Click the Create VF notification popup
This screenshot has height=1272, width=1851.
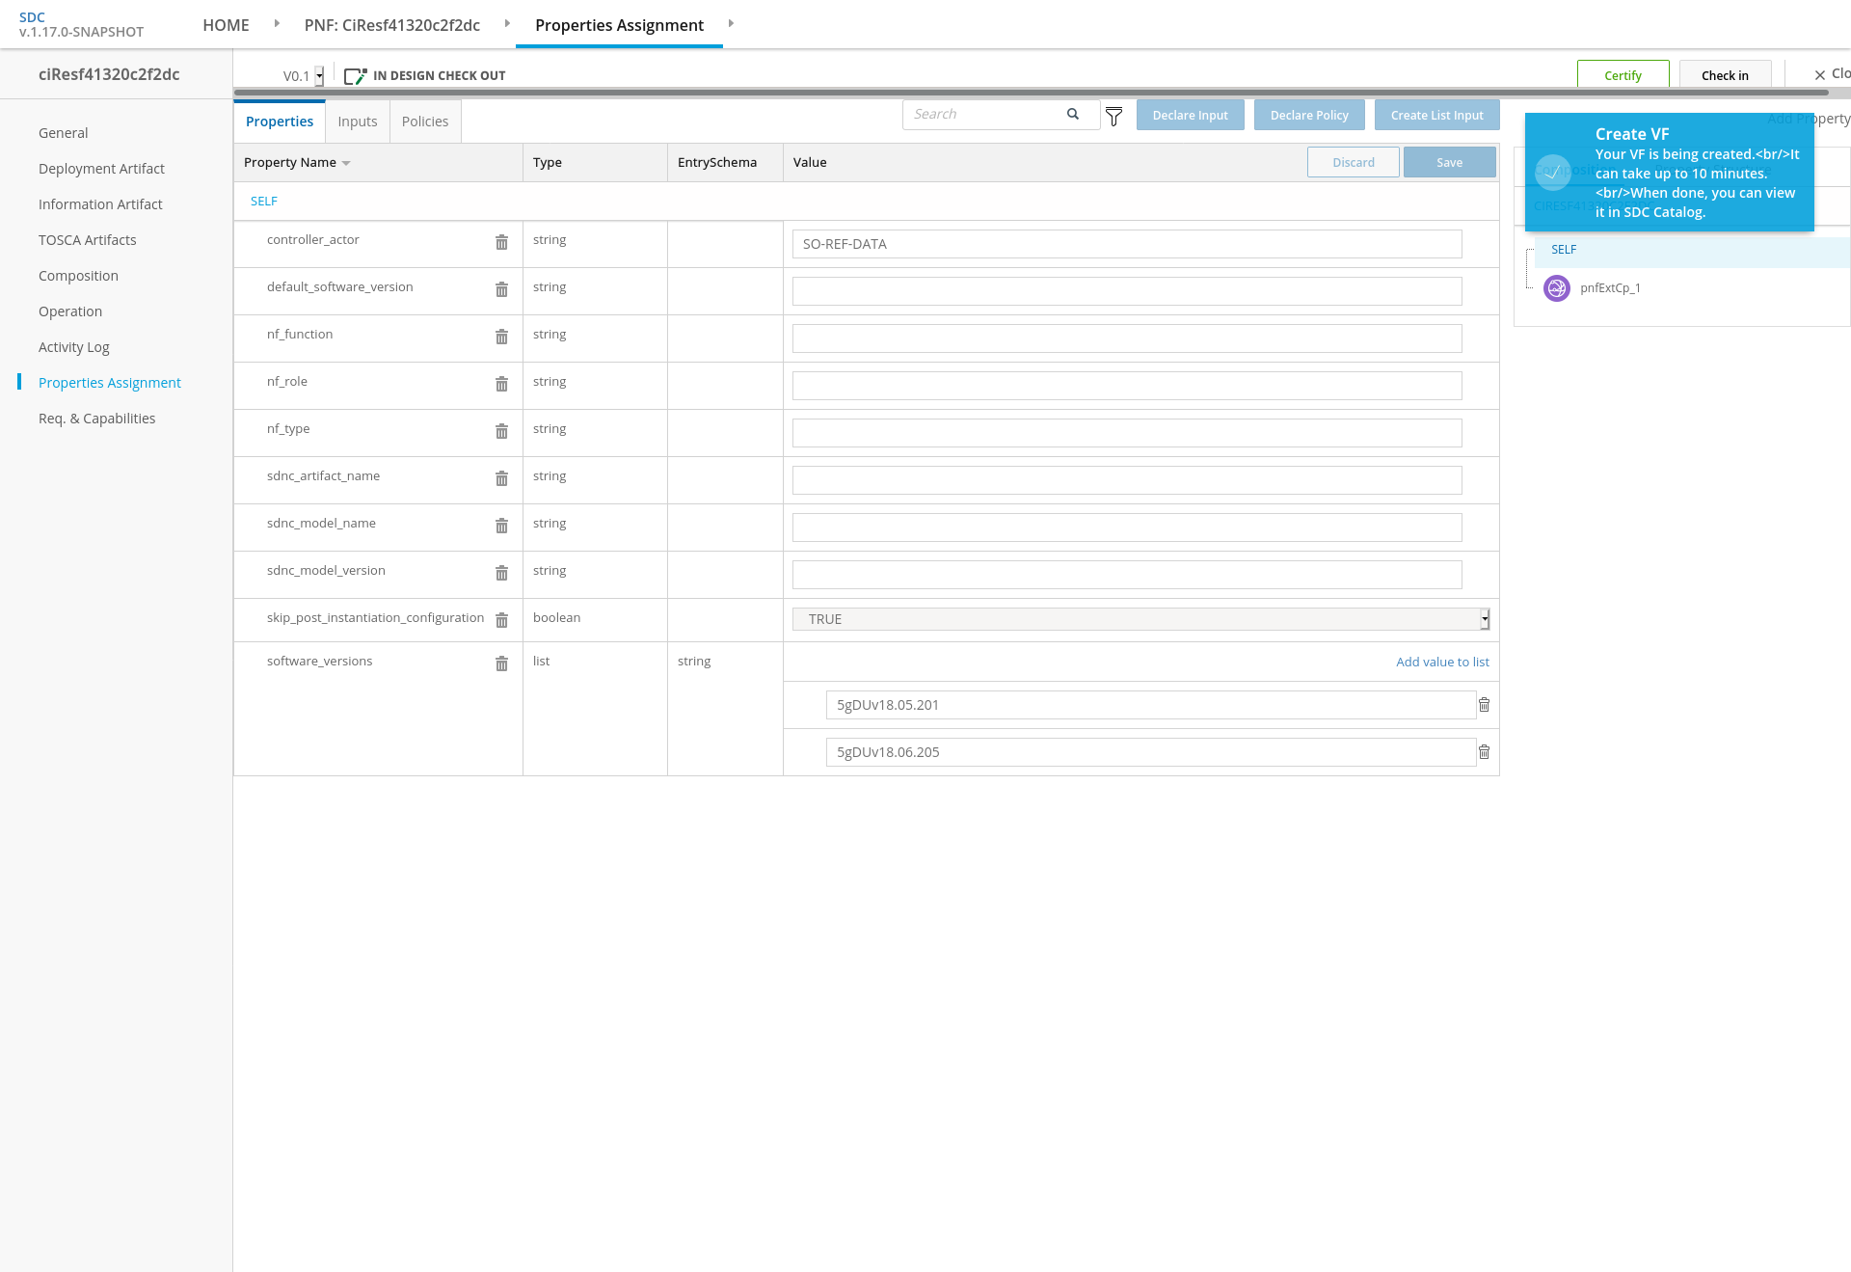1669,173
